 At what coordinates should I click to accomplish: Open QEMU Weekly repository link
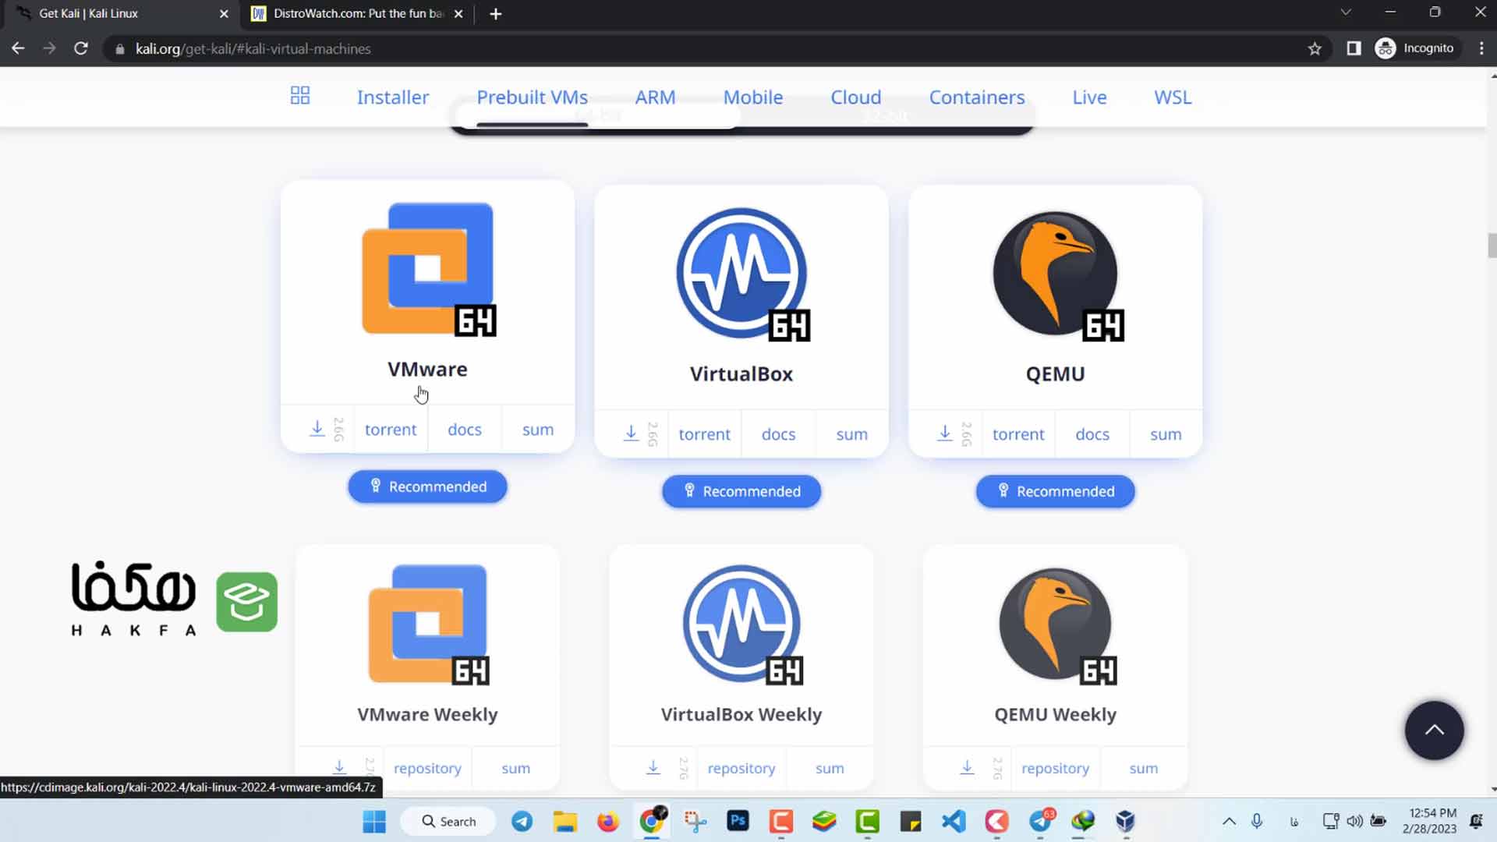click(x=1055, y=768)
